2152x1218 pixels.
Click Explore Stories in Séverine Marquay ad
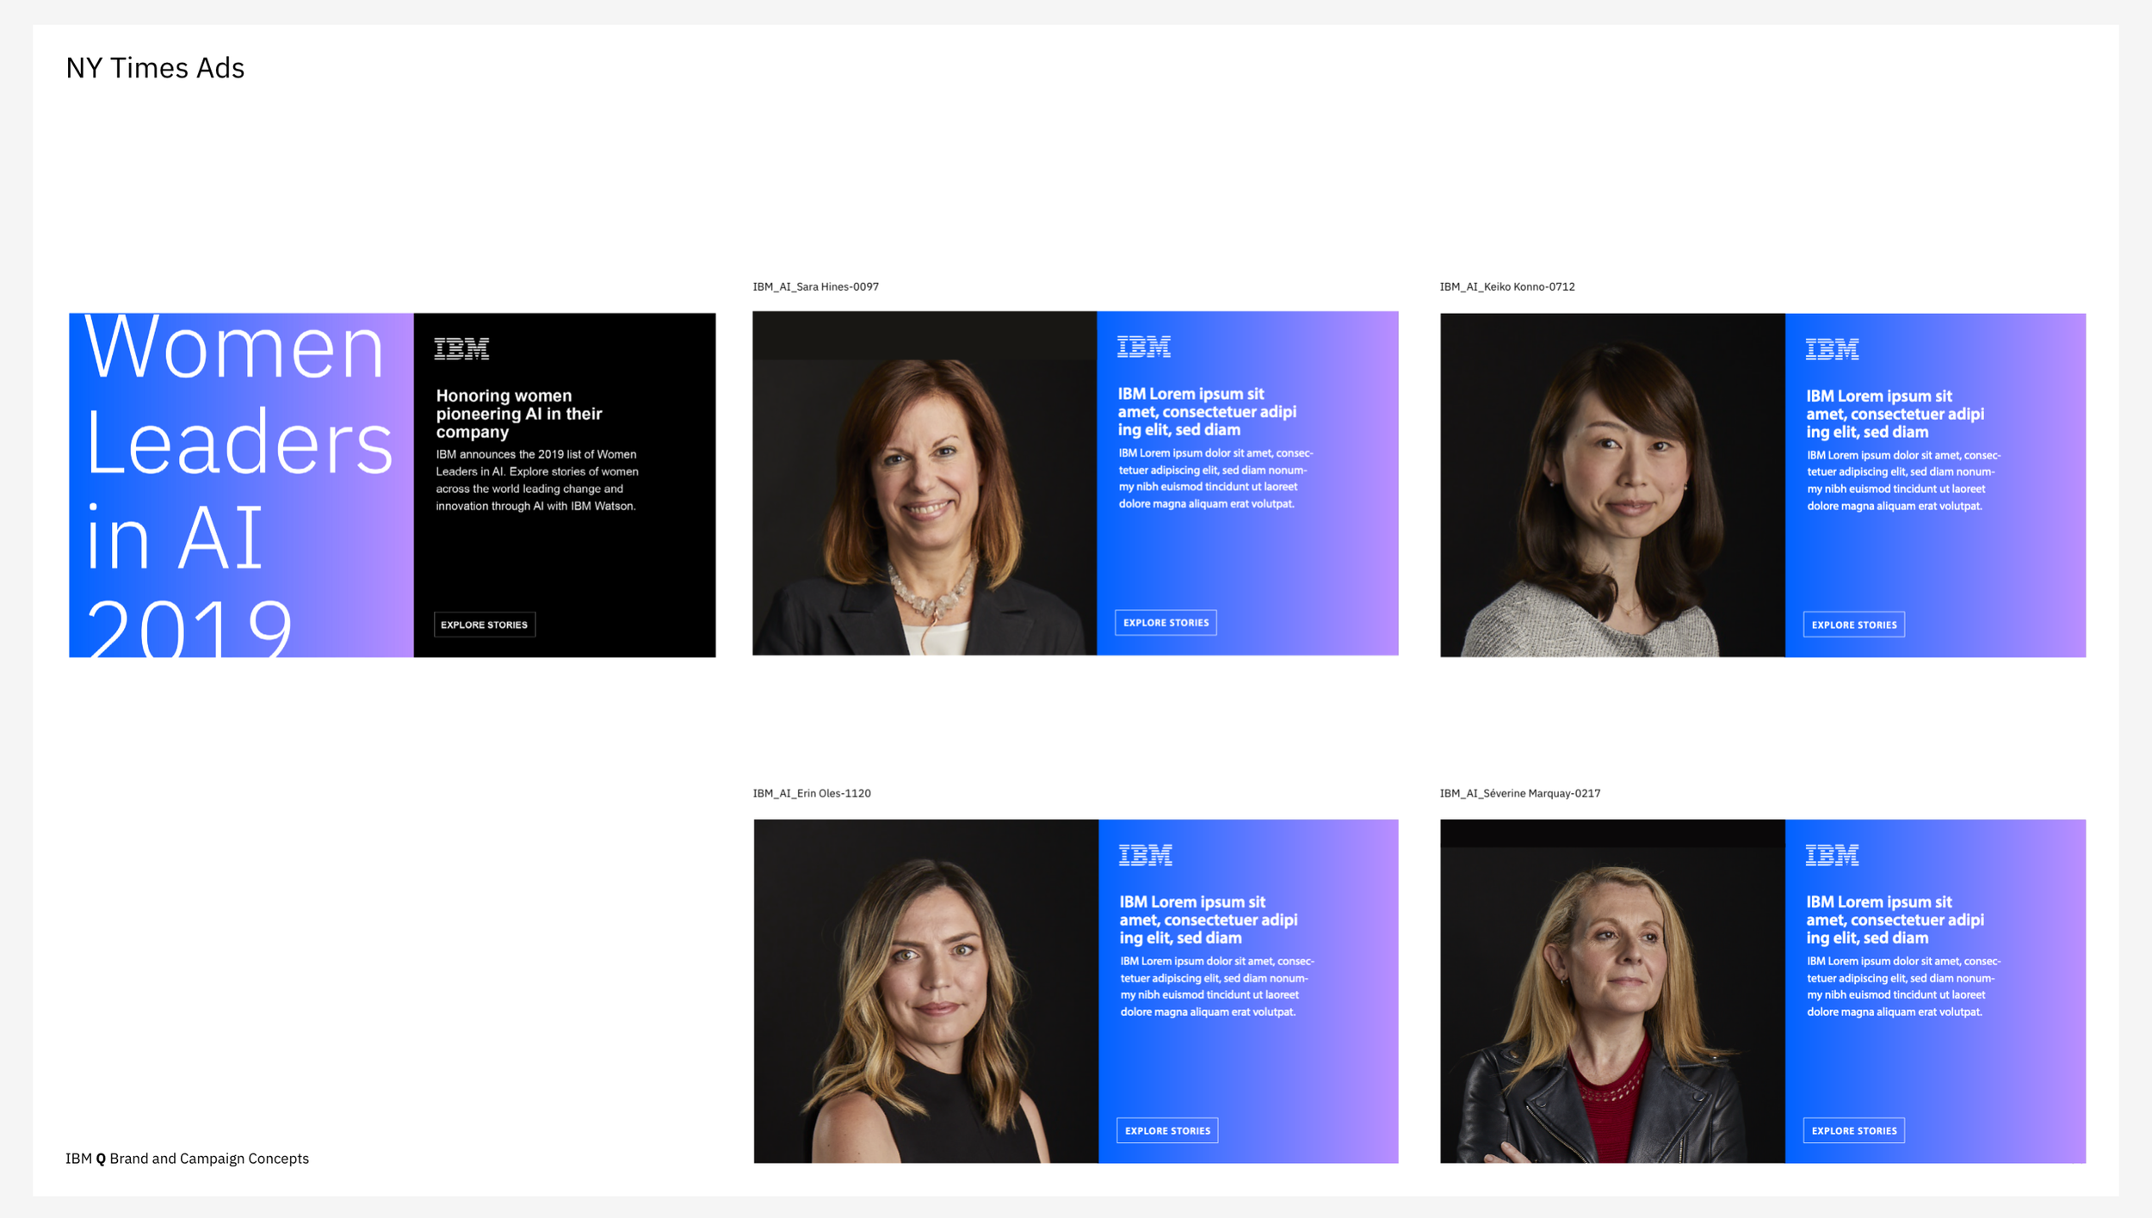pos(1854,1130)
